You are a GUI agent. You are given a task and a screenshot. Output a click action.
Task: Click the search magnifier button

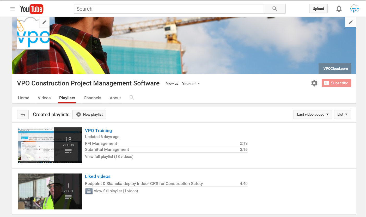click(x=274, y=9)
